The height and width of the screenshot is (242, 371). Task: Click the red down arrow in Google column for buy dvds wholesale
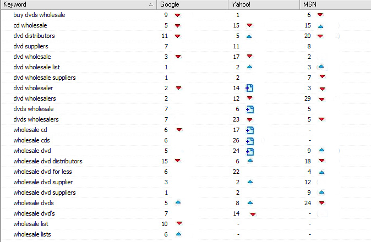[x=177, y=15]
